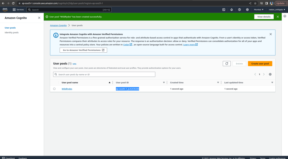The width and height of the screenshot is (288, 159).
Task: Dismiss the green success banner
Action: click(x=278, y=17)
